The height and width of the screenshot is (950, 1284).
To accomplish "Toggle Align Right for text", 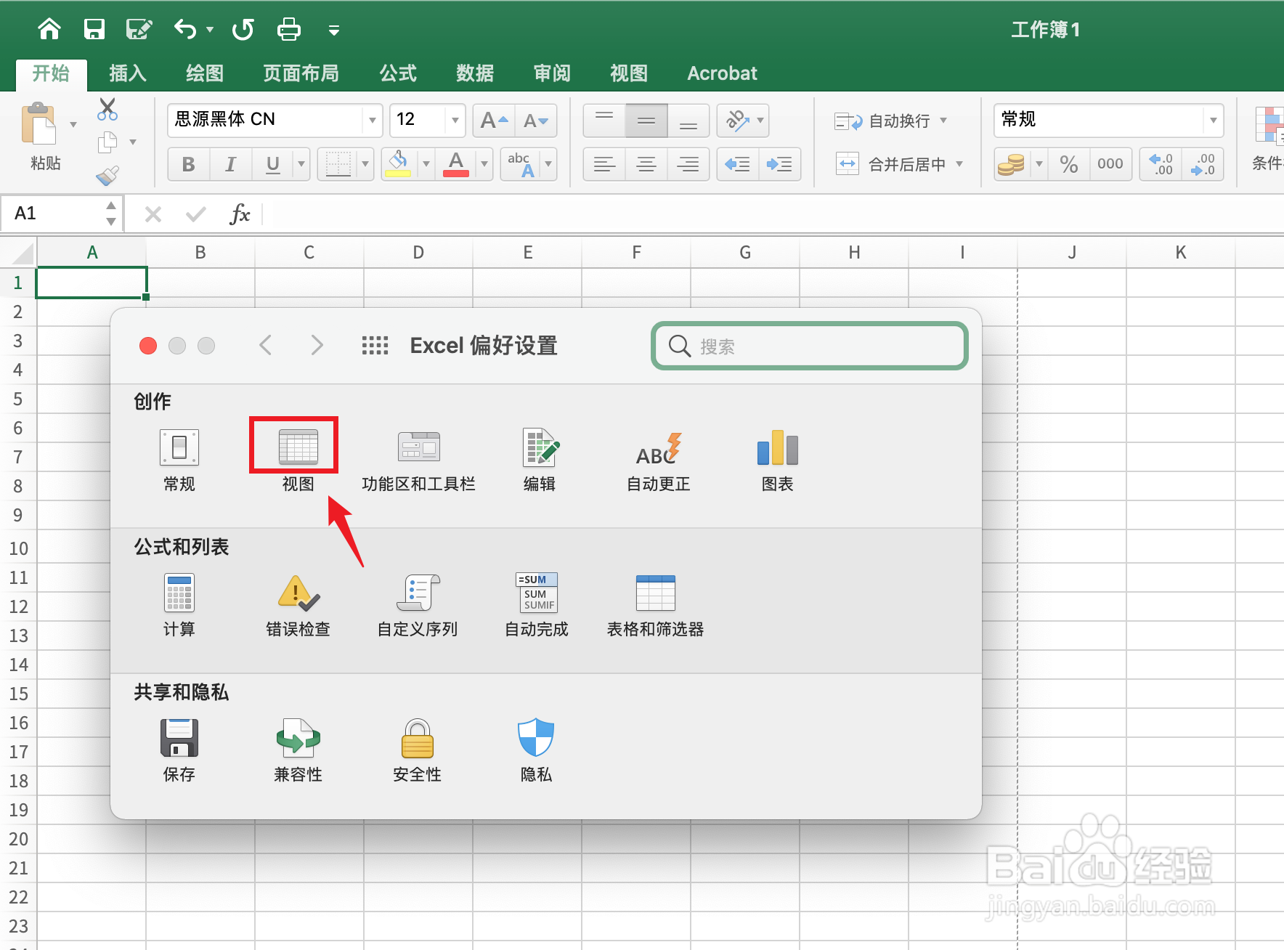I will [688, 164].
